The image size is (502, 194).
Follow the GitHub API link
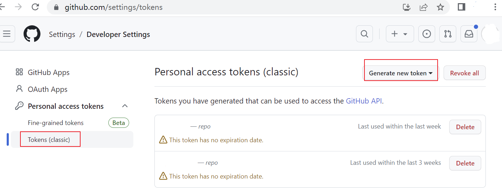(x=364, y=101)
